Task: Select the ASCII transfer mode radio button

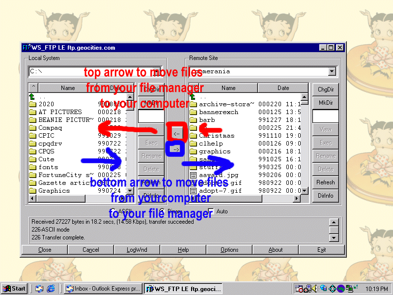Action: click(x=112, y=211)
